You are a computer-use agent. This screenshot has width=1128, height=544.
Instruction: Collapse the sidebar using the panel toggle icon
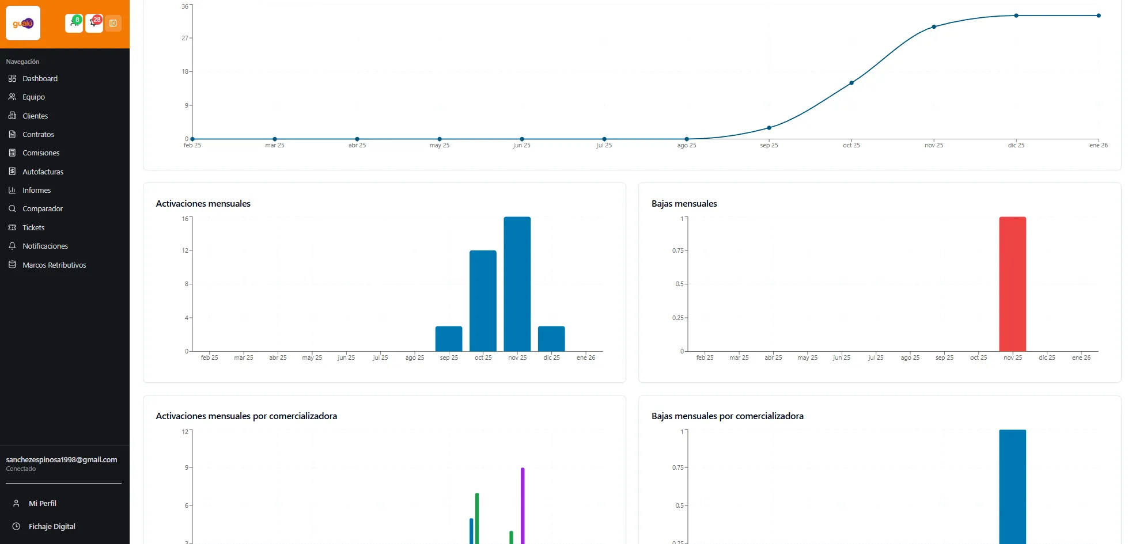click(x=113, y=23)
